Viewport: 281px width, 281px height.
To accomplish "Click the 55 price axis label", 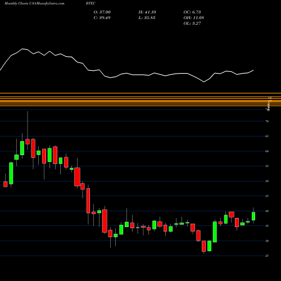I will (267, 166).
